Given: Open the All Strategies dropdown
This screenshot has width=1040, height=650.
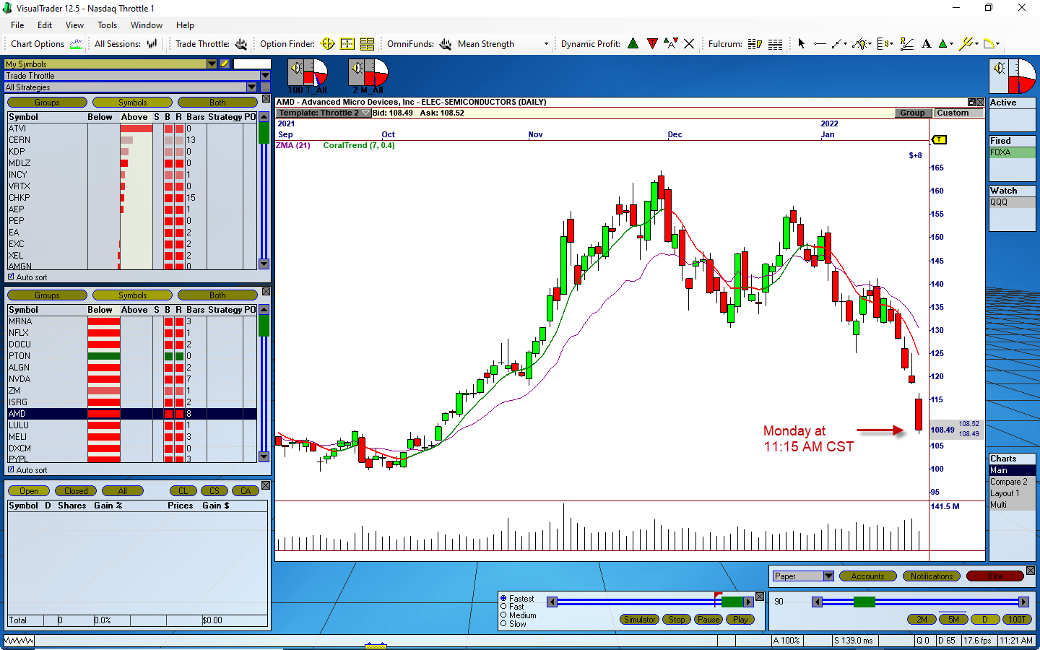Looking at the screenshot, I should tap(252, 87).
